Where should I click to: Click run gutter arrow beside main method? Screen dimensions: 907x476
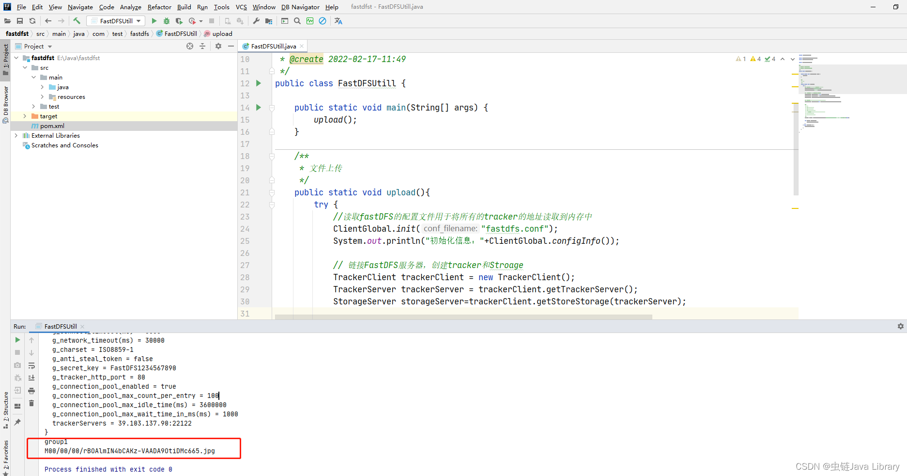[259, 107]
